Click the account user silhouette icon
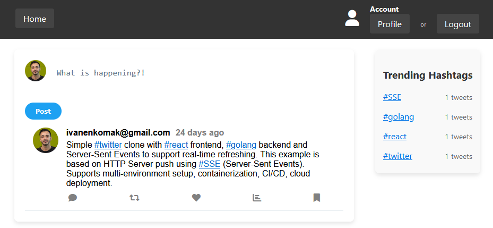This screenshot has width=493, height=228. [x=352, y=18]
